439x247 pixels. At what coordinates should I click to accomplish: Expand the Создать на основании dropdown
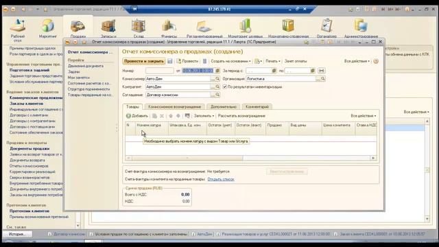[230, 61]
